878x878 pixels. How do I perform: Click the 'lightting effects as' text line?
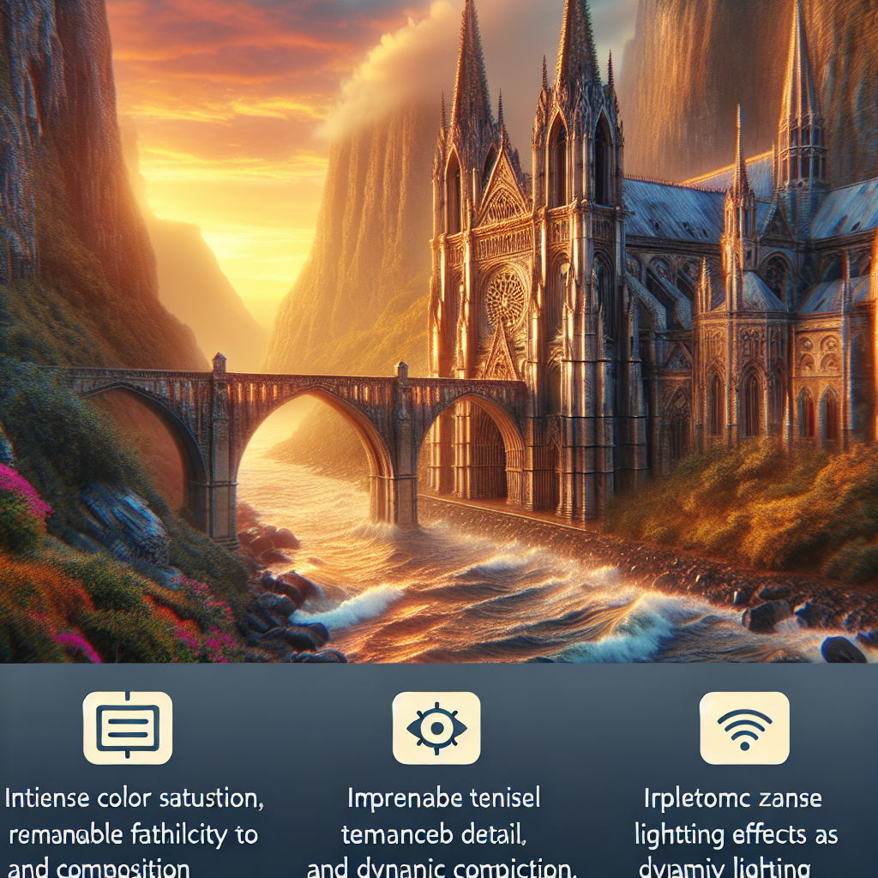(x=737, y=835)
